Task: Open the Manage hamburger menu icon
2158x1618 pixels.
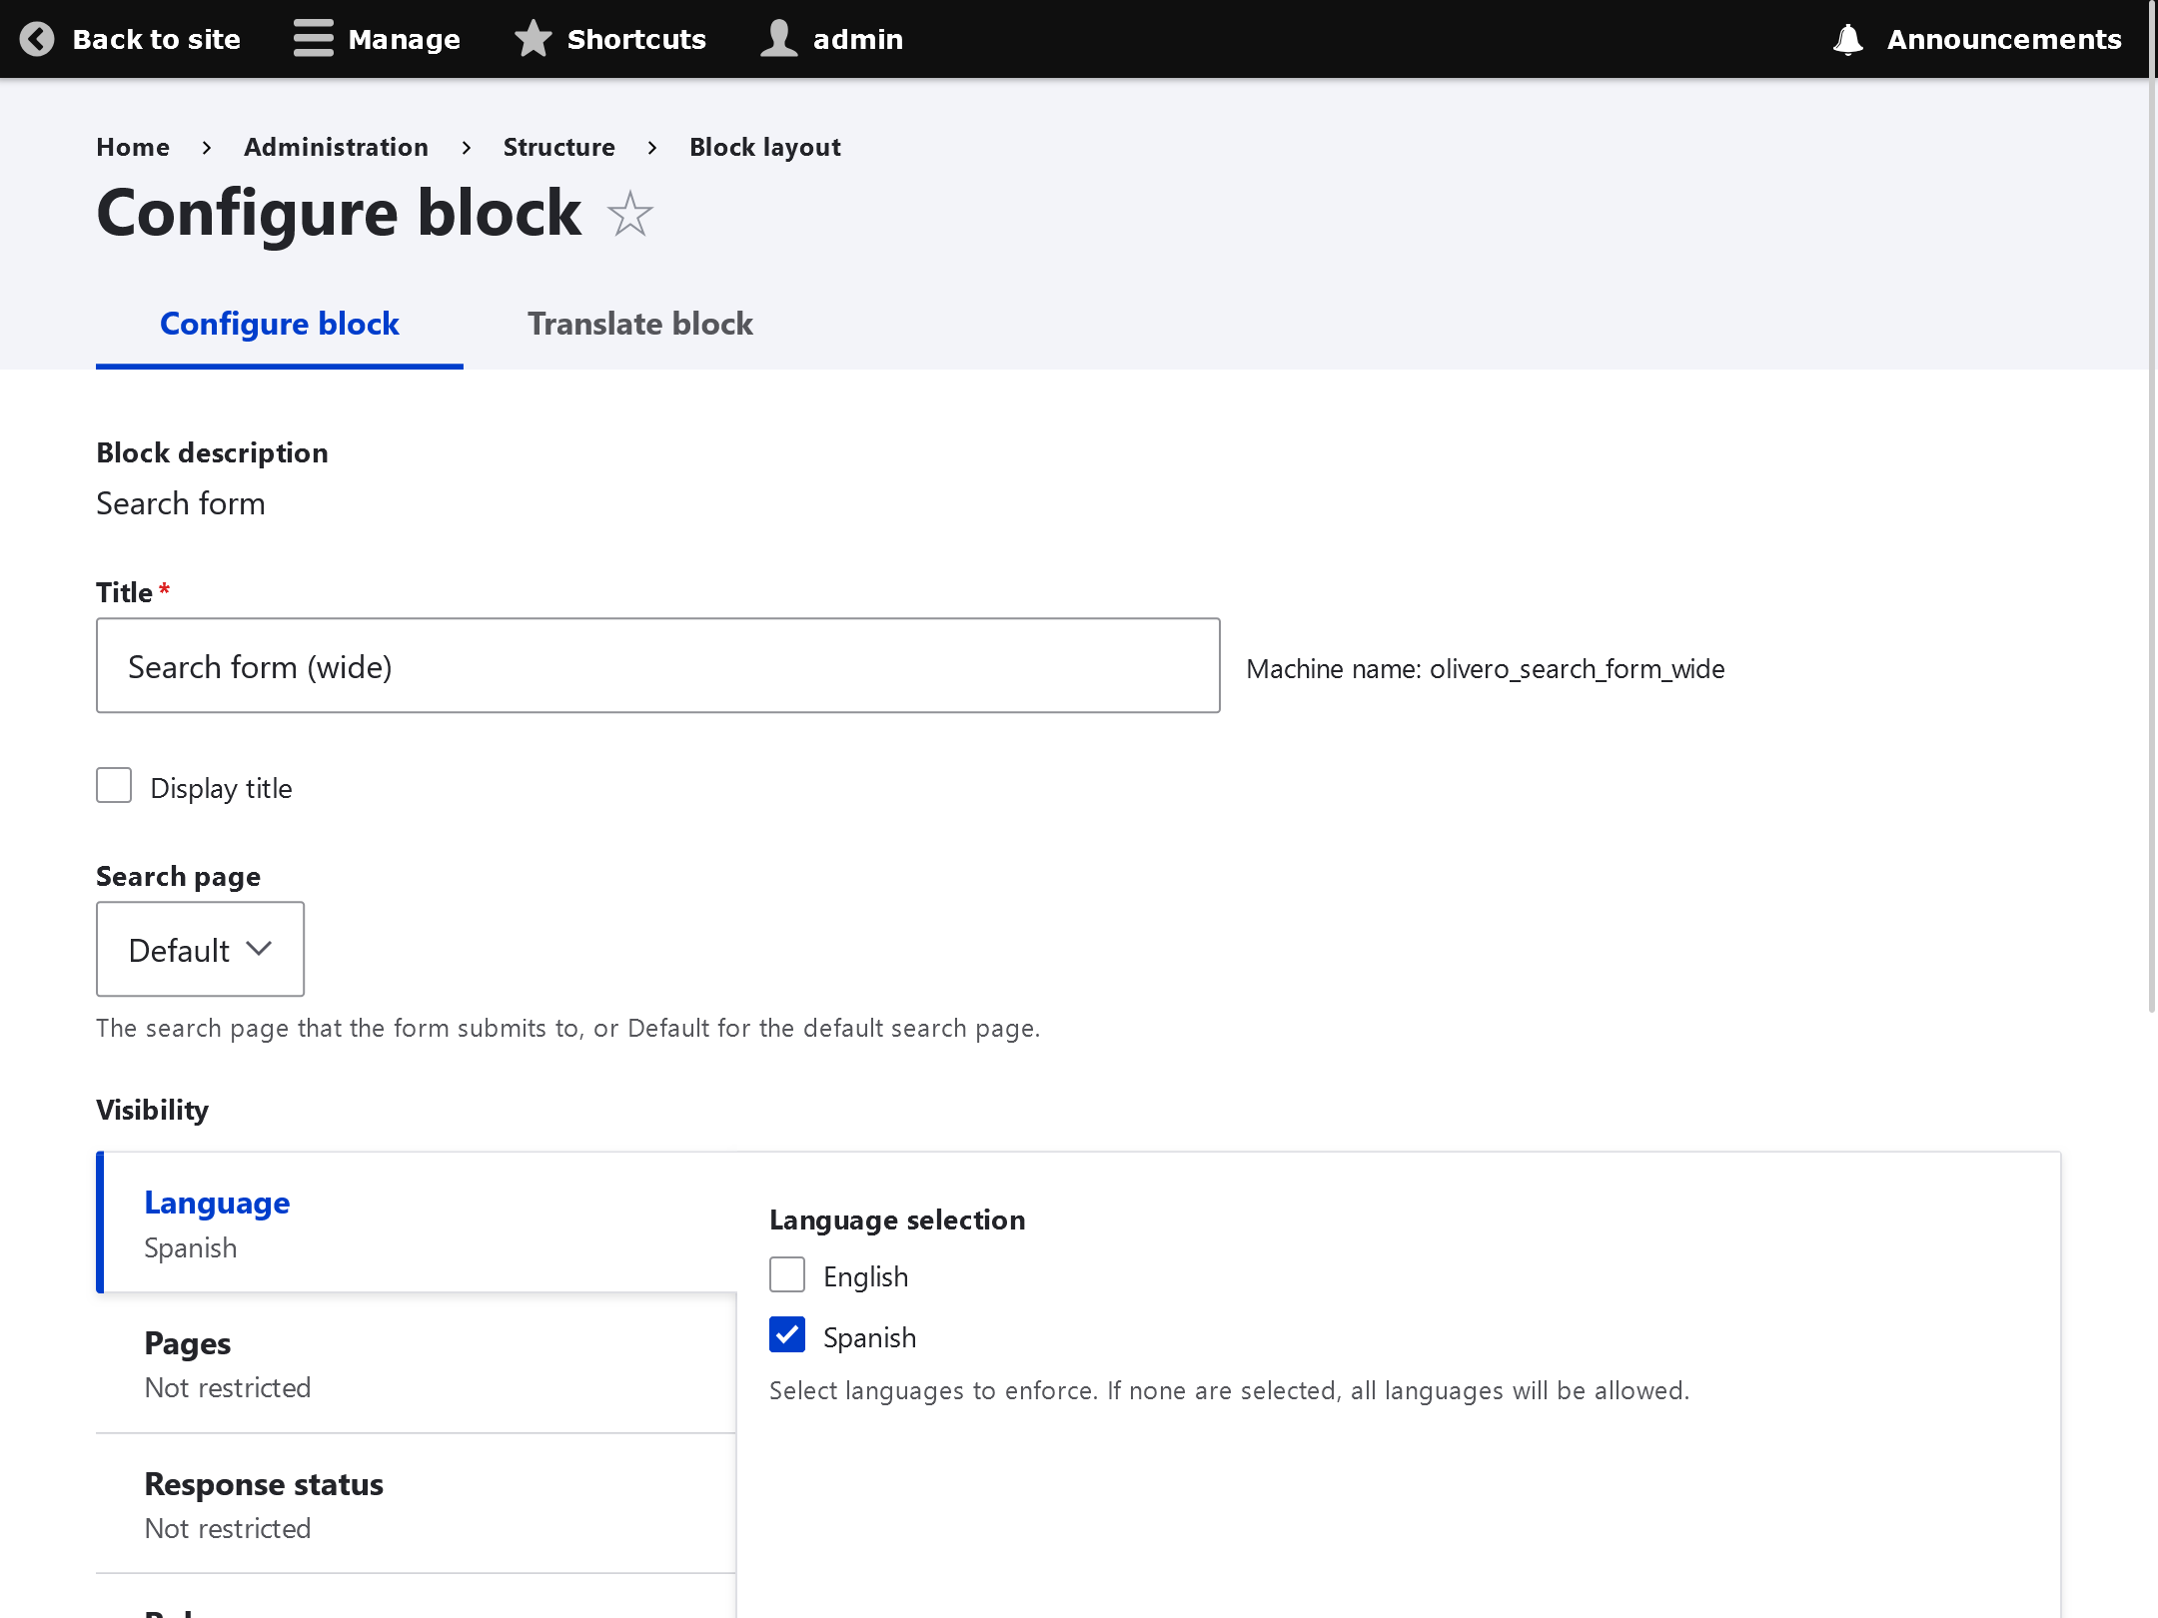Action: click(313, 39)
